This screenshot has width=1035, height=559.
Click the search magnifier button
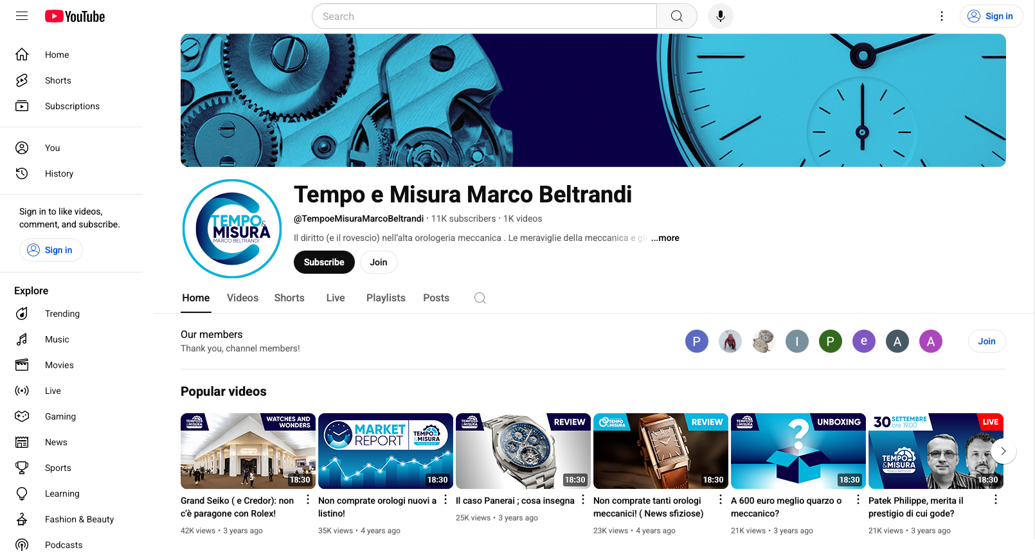coord(676,16)
